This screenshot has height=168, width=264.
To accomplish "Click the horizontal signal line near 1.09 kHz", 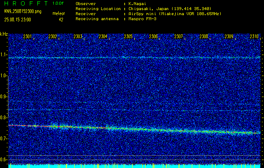I will [x=135, y=58].
